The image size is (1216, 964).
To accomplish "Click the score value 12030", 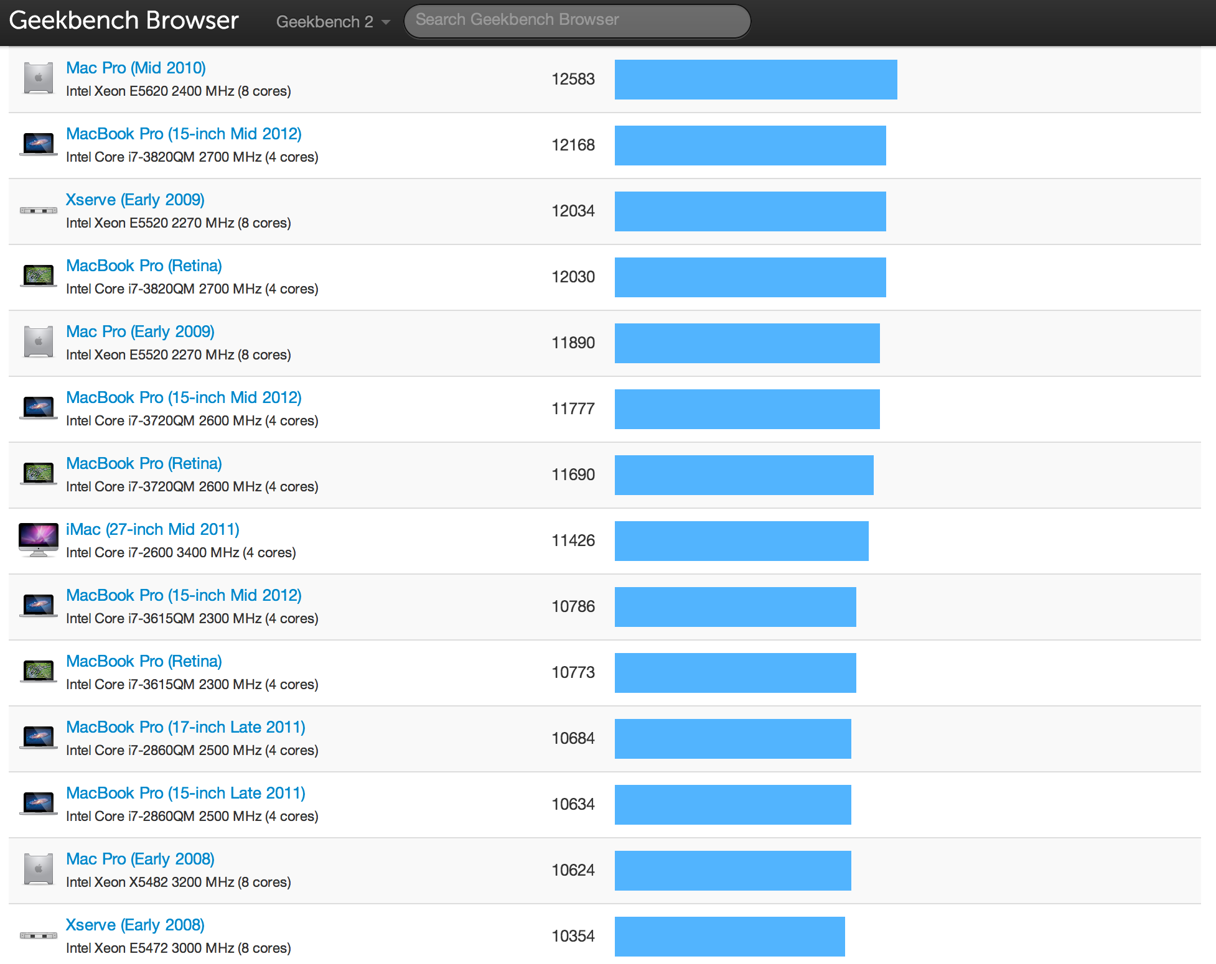I will click(573, 277).
